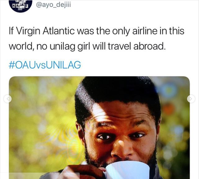
Task: Open the attached photo of man drinking
Action: coord(99,127)
